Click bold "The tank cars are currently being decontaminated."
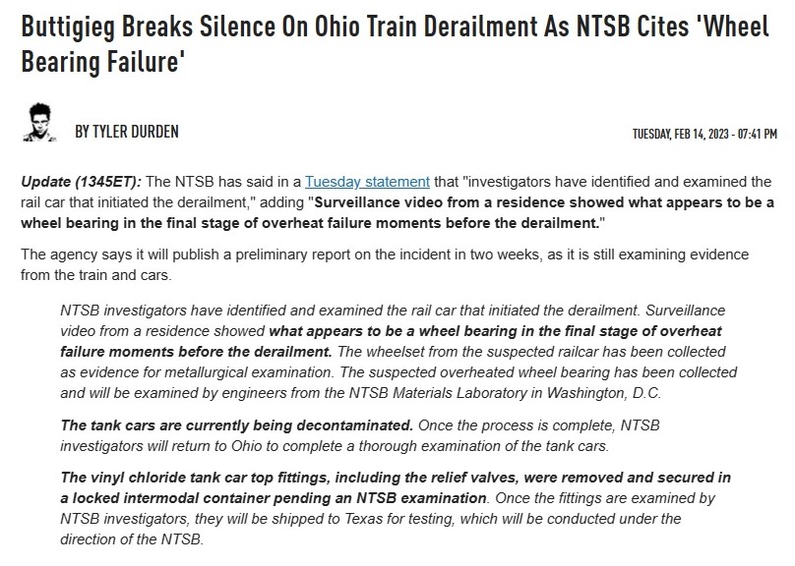 click(x=237, y=425)
